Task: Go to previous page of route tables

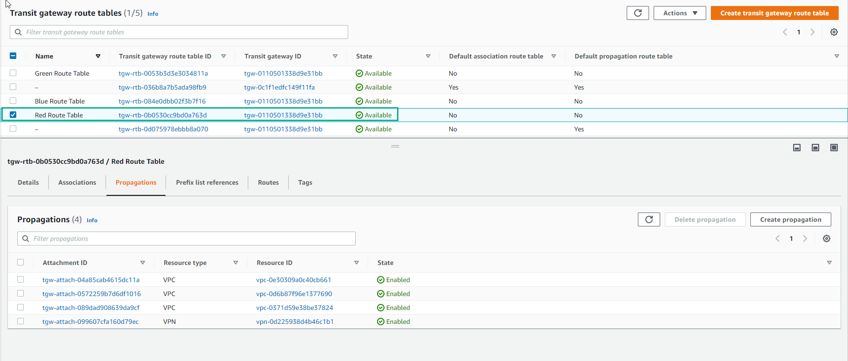Action: [785, 32]
